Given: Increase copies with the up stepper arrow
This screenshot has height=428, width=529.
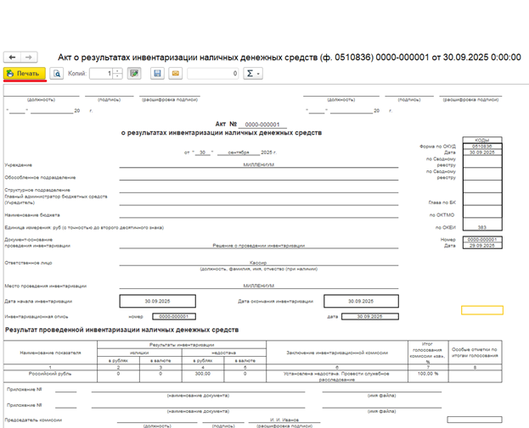Looking at the screenshot, I should (117, 70).
